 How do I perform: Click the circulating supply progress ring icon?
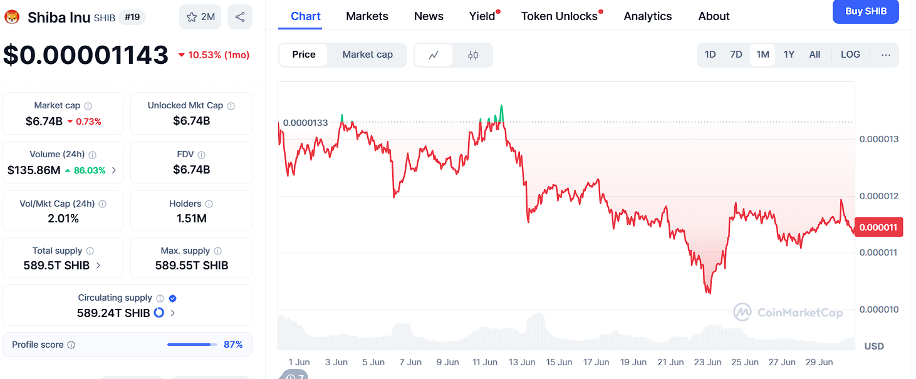[x=159, y=313]
